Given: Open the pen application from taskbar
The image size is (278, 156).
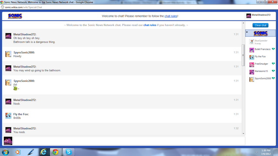Looking at the screenshot, I should pyautogui.click(x=30, y=152).
